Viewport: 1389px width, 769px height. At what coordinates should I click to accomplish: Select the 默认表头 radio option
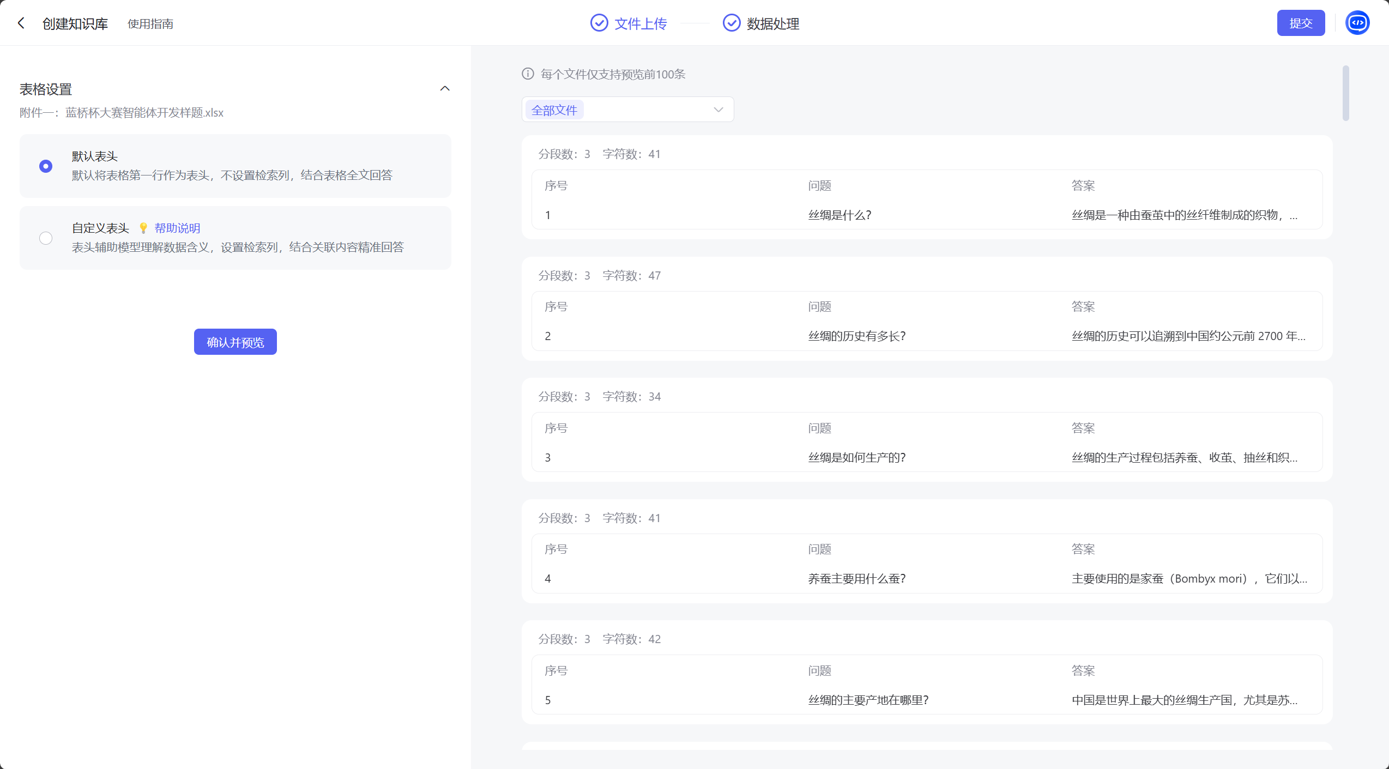tap(46, 166)
